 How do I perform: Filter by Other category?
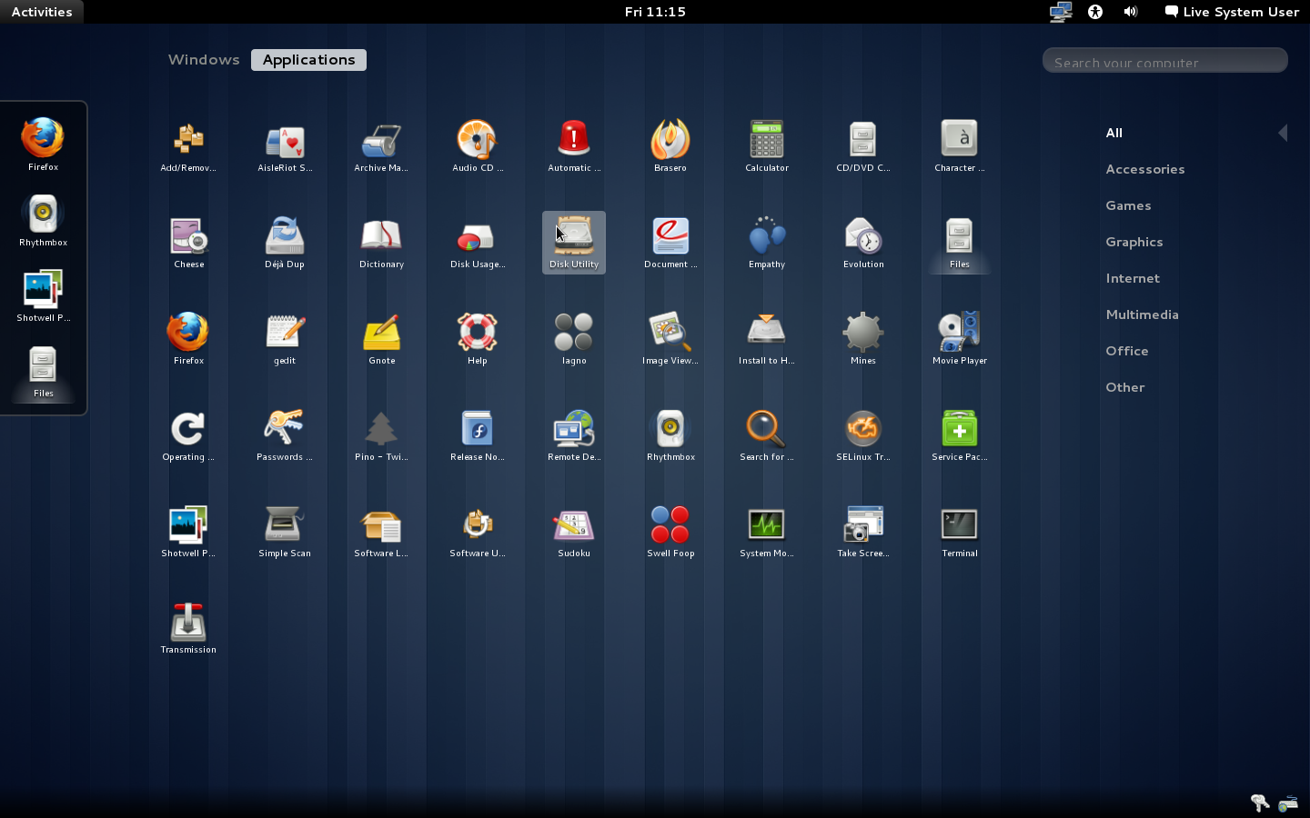tap(1125, 387)
